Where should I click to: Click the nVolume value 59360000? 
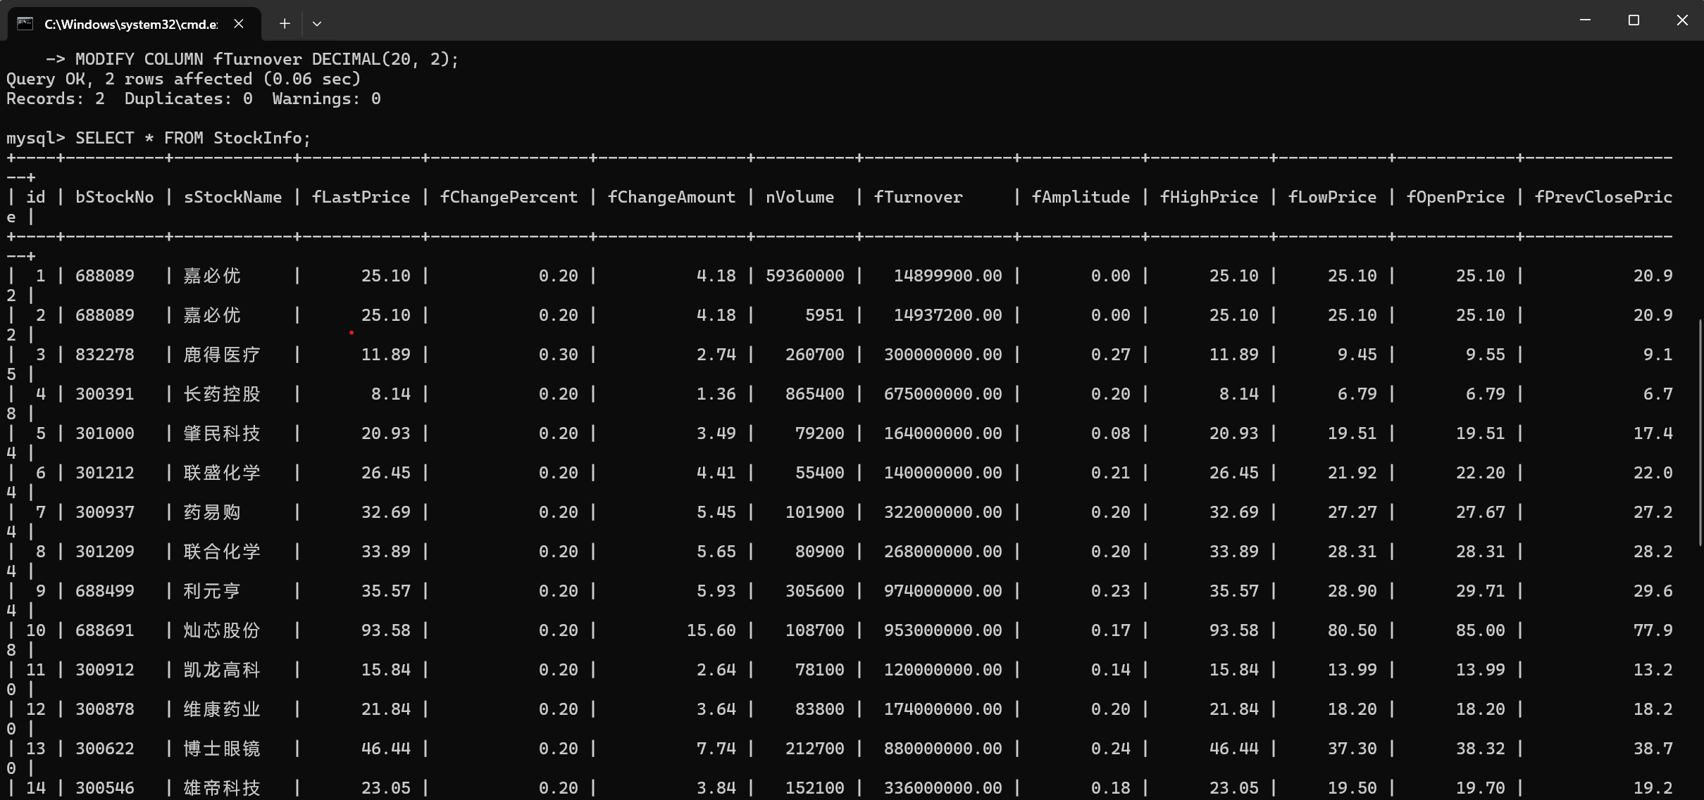[x=804, y=276]
